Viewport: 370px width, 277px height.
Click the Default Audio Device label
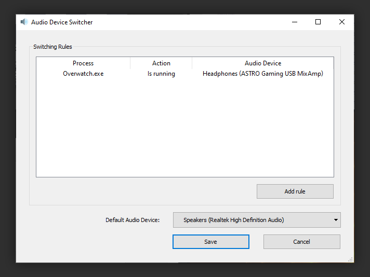point(133,220)
